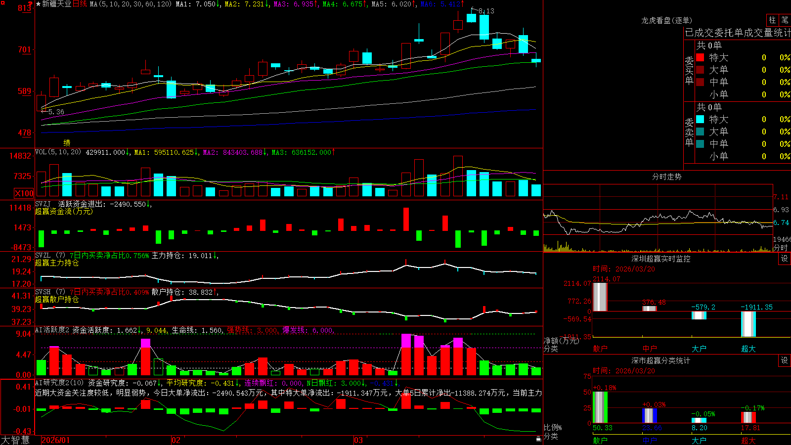Viewport: 791px width, 445px height.
Task: Select 超大 under 深圳超赢实时监控 chart
Action: tap(748, 349)
